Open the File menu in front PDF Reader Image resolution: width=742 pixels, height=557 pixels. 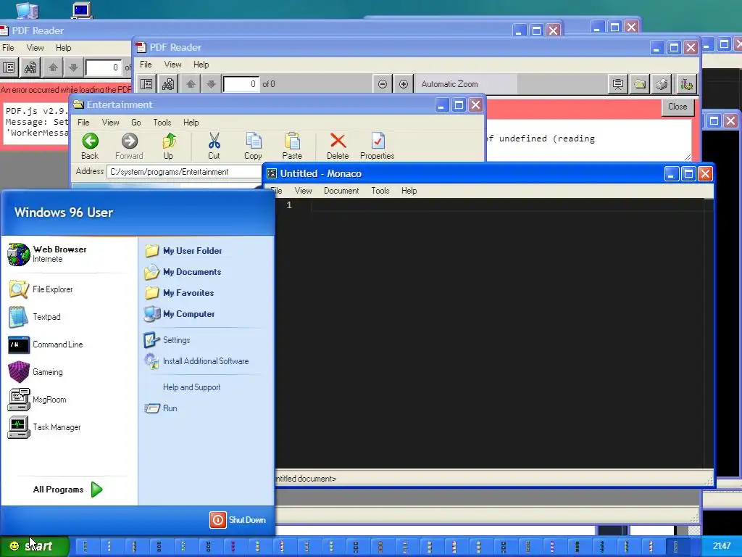[x=146, y=65]
